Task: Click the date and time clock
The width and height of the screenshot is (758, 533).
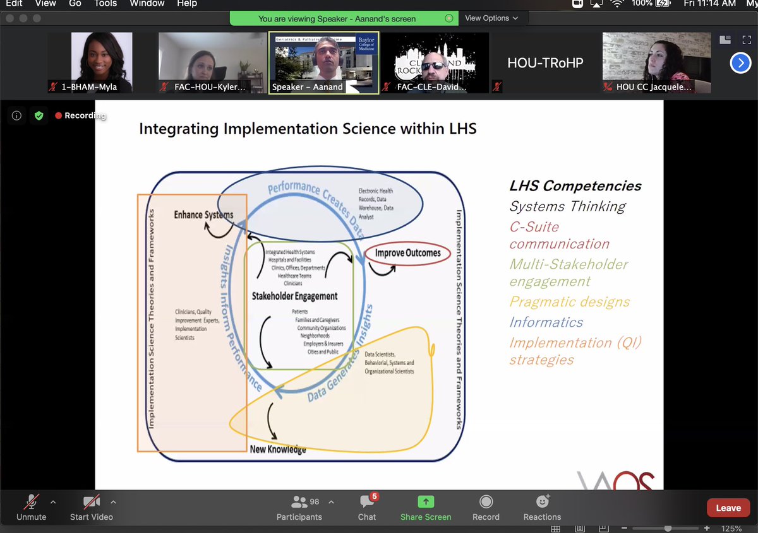Action: tap(709, 3)
